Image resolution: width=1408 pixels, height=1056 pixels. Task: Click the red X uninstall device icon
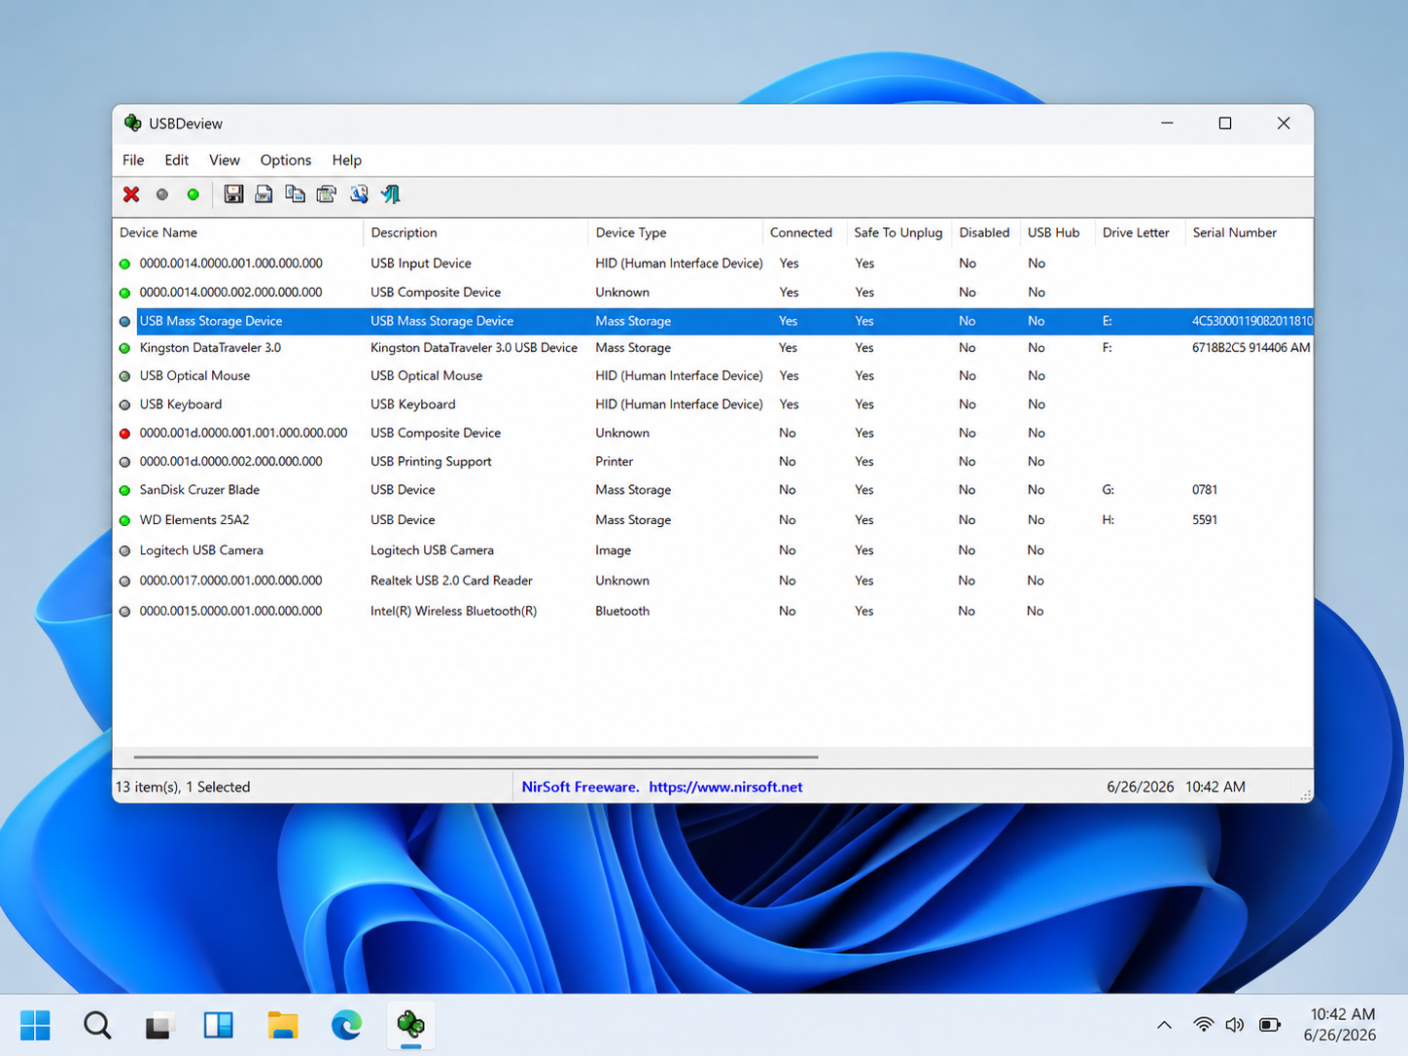pos(131,194)
